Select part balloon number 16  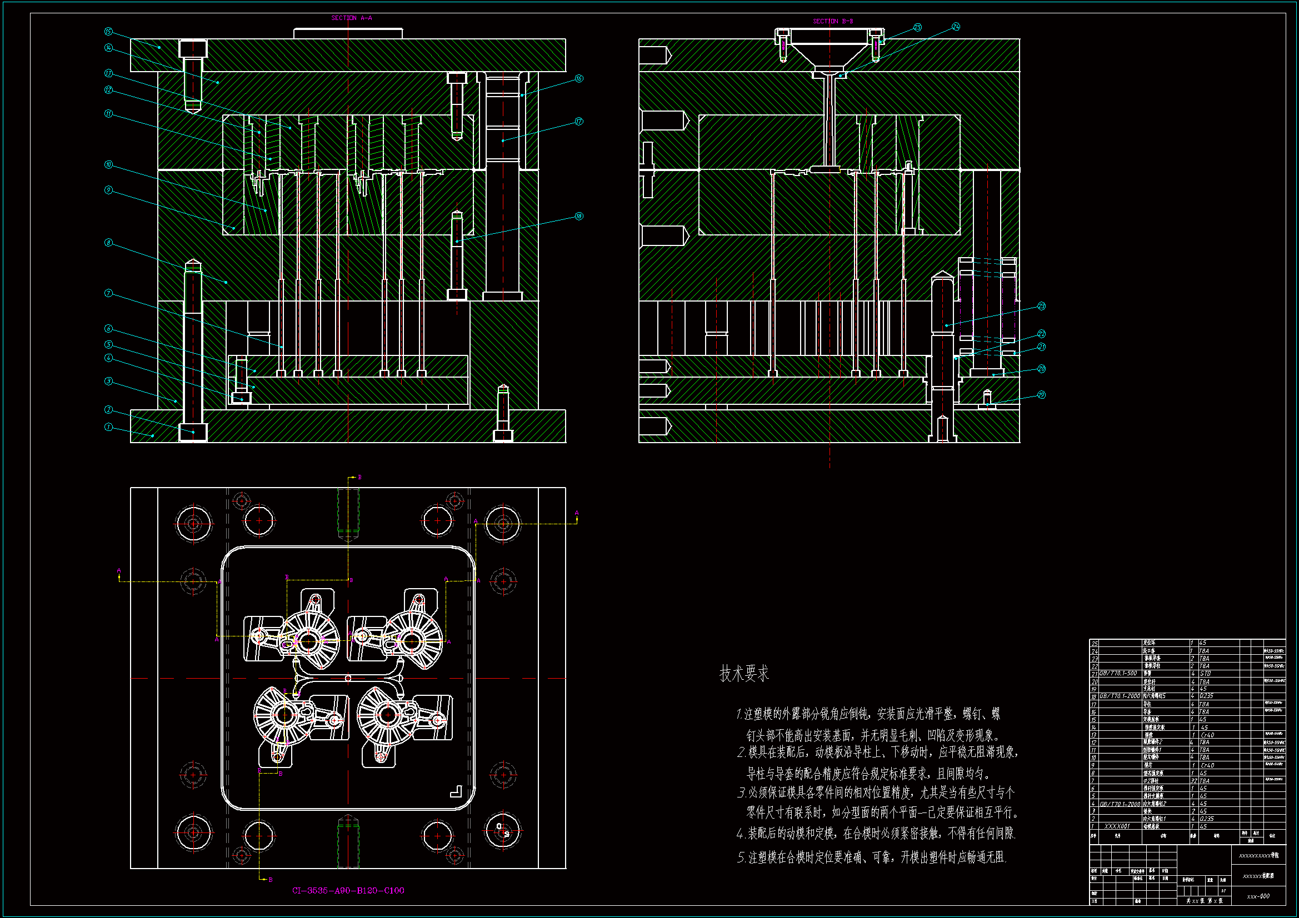pos(579,79)
